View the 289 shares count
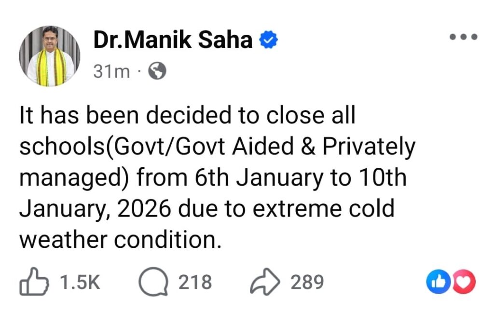 (306, 282)
